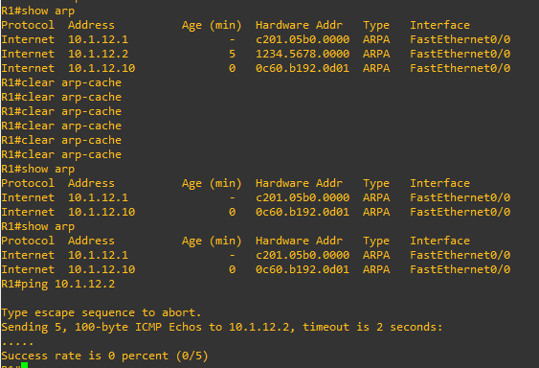The height and width of the screenshot is (368, 539).
Task: Click 'timeout is 2 seconds:' text
Action: 372,327
